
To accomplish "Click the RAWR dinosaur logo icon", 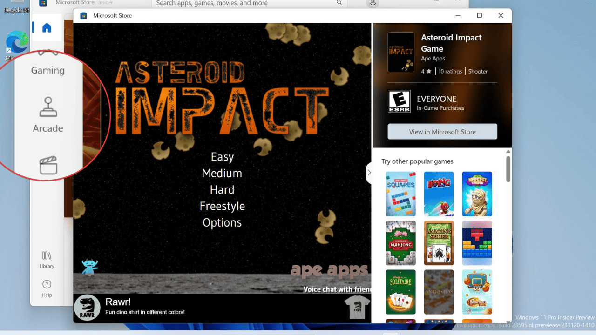I will (x=87, y=308).
